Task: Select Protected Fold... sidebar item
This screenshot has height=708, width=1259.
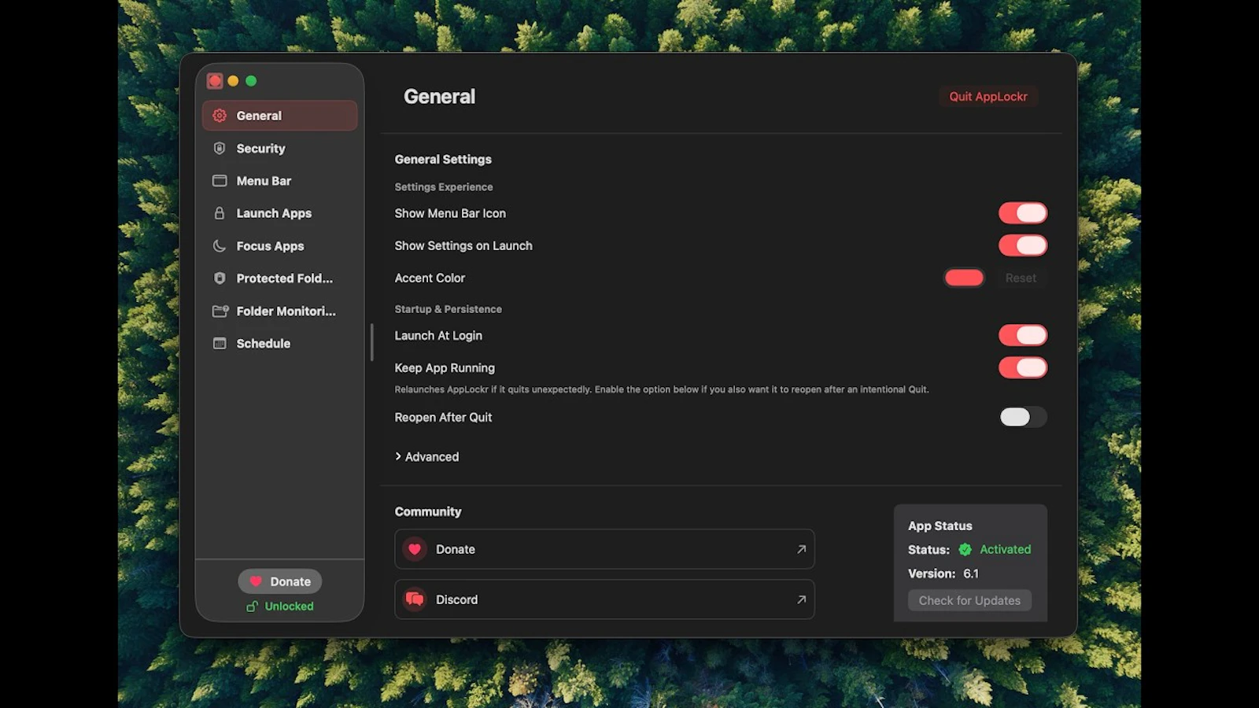Action: pyautogui.click(x=279, y=278)
